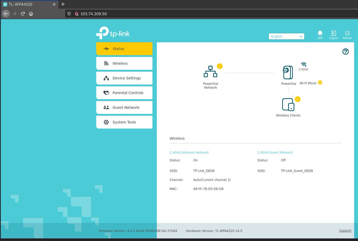This screenshot has height=241, width=358.
Task: Click the 2.4GHz Guest Network heading link
Action: pos(275,152)
